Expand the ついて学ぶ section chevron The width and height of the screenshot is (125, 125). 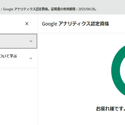tap(31, 58)
